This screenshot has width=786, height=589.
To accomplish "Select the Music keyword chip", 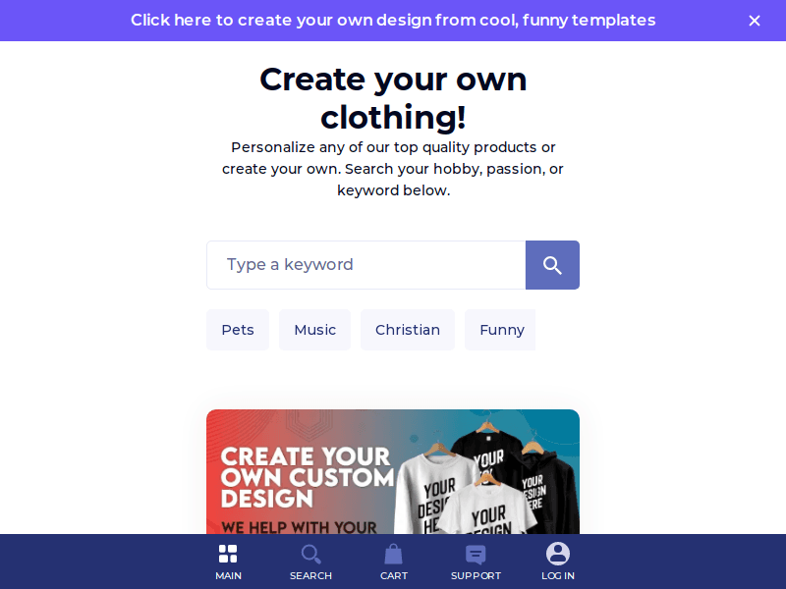I will point(314,330).
